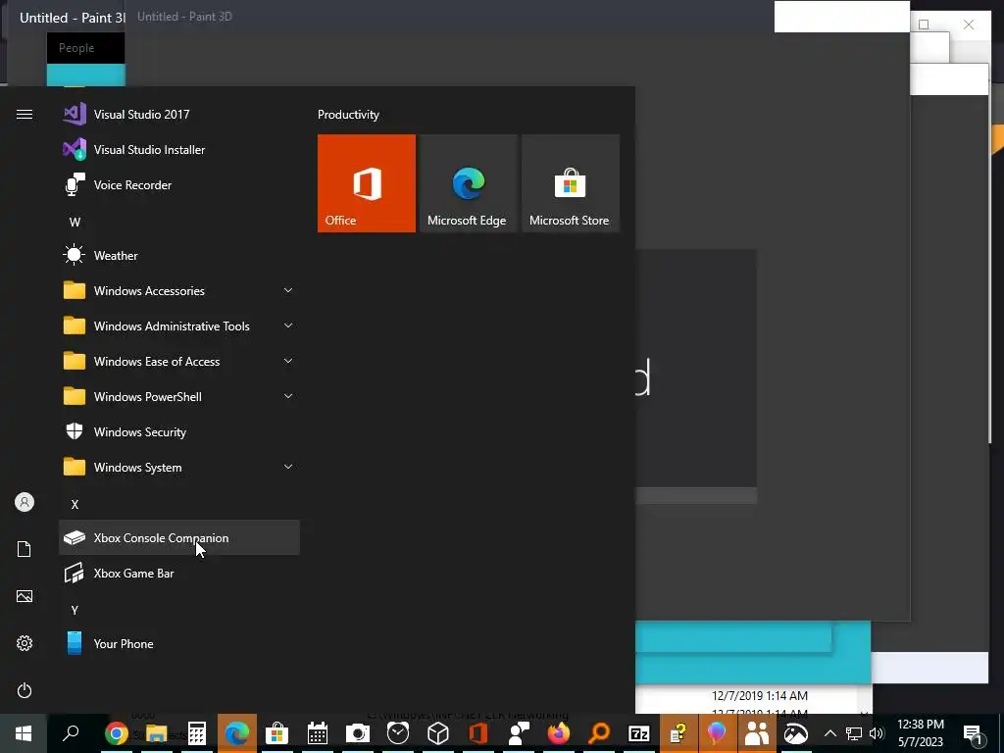Open Documents from the Start sidebar
Image resolution: width=1004 pixels, height=753 pixels.
point(25,549)
